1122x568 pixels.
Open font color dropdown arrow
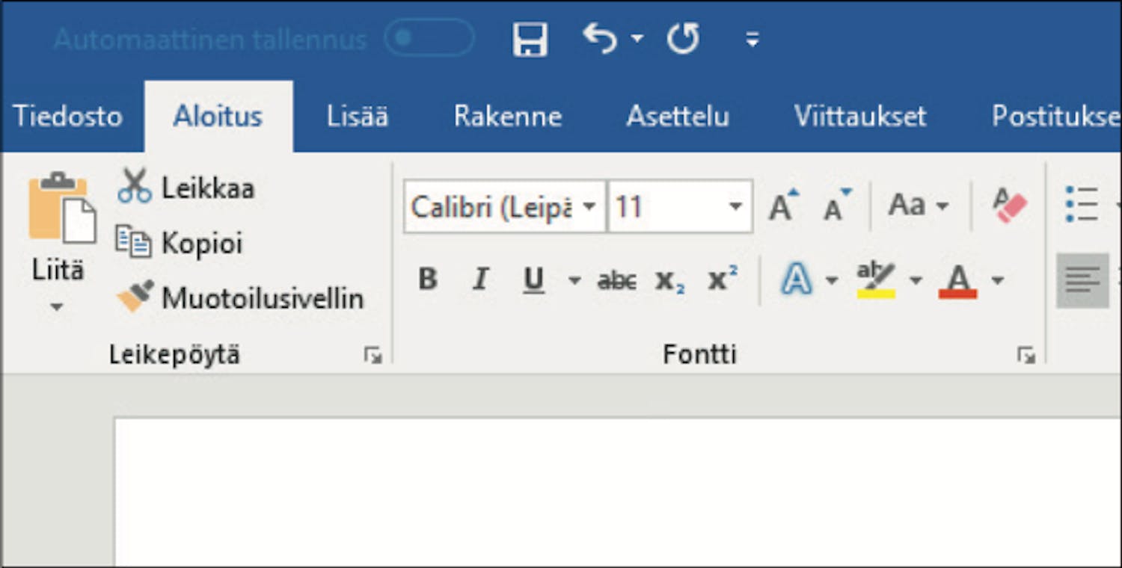(x=997, y=281)
